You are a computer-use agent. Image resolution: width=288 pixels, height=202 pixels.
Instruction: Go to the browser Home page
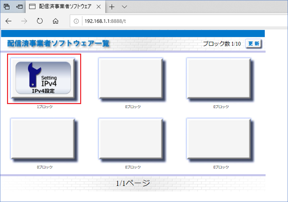[x=55, y=21]
